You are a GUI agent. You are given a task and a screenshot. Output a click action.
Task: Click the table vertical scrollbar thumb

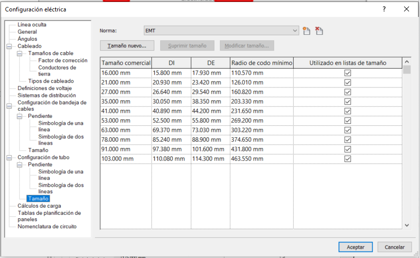pos(407,70)
